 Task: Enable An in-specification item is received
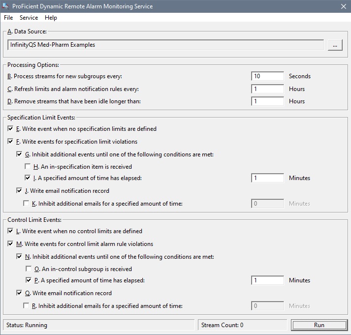click(28, 166)
